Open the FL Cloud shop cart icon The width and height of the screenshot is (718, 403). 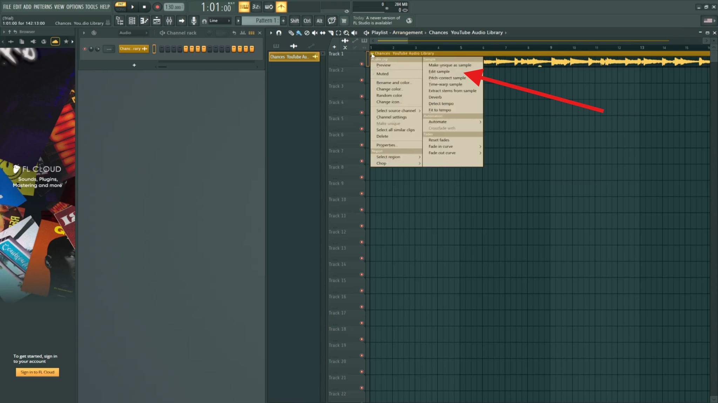pyautogui.click(x=344, y=21)
